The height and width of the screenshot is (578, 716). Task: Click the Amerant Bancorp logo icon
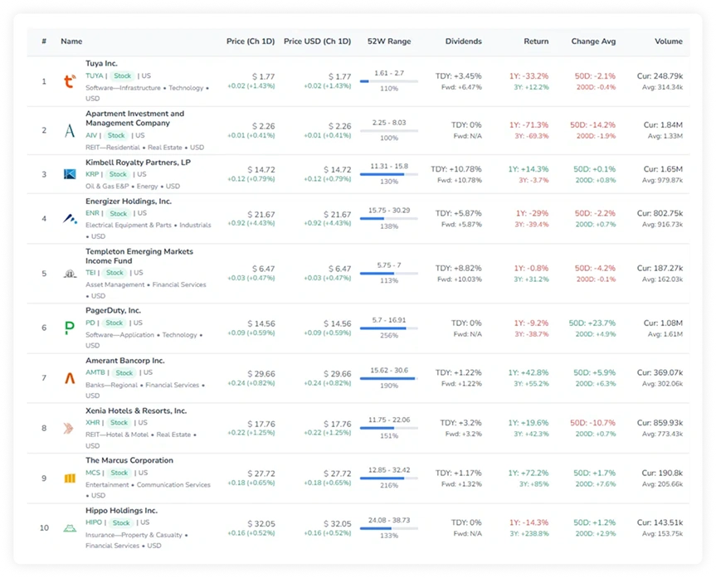pyautogui.click(x=70, y=378)
